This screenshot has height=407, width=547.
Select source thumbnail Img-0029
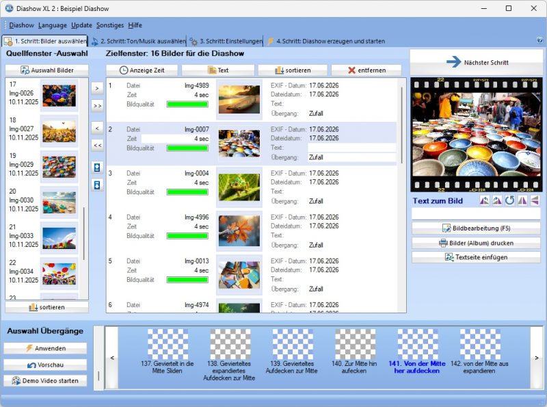59,167
